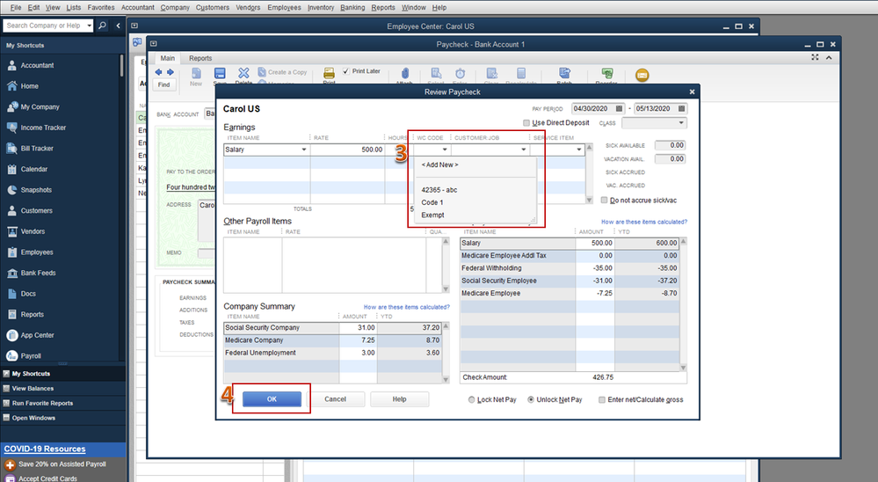Open Customer:Job dropdown arrow

[524, 150]
